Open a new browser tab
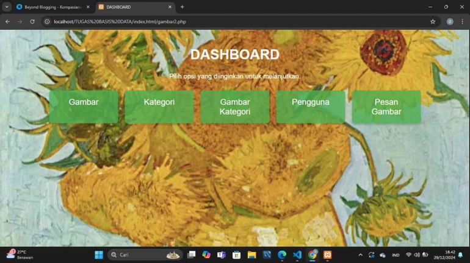470x263 pixels. tap(183, 7)
